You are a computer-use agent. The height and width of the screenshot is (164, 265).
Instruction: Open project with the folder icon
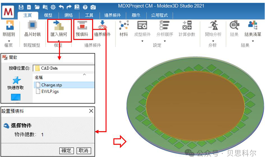[37, 7]
